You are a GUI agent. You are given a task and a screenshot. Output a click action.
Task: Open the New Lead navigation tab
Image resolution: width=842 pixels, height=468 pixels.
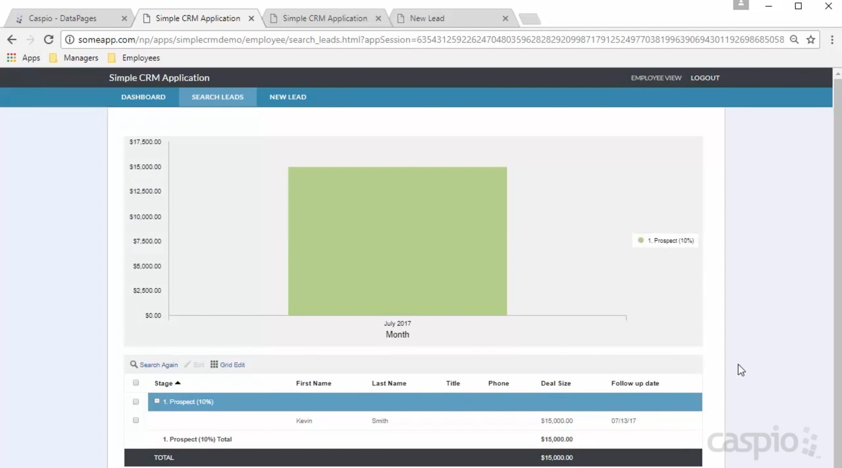[x=288, y=97]
